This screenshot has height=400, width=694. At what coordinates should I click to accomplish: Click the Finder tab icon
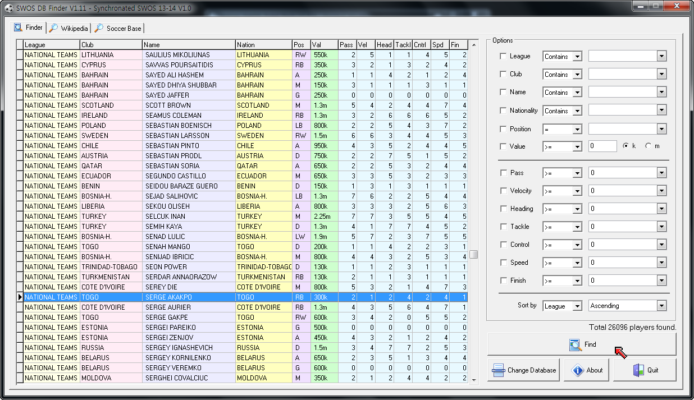pos(19,27)
